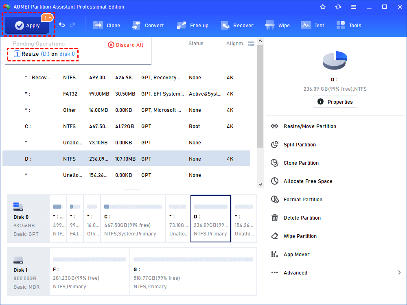Click the column settings list icon
Screen dimensions: 407x305
click(251, 44)
